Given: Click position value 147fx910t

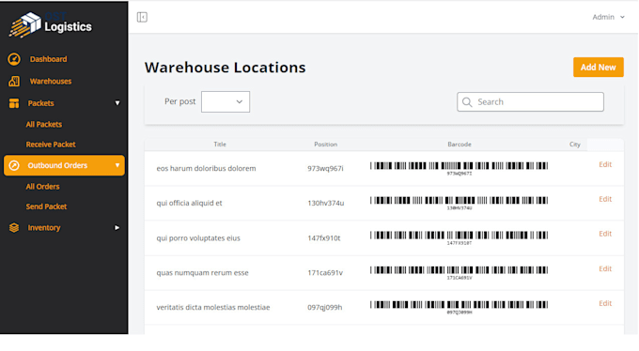Looking at the screenshot, I should coord(324,238).
